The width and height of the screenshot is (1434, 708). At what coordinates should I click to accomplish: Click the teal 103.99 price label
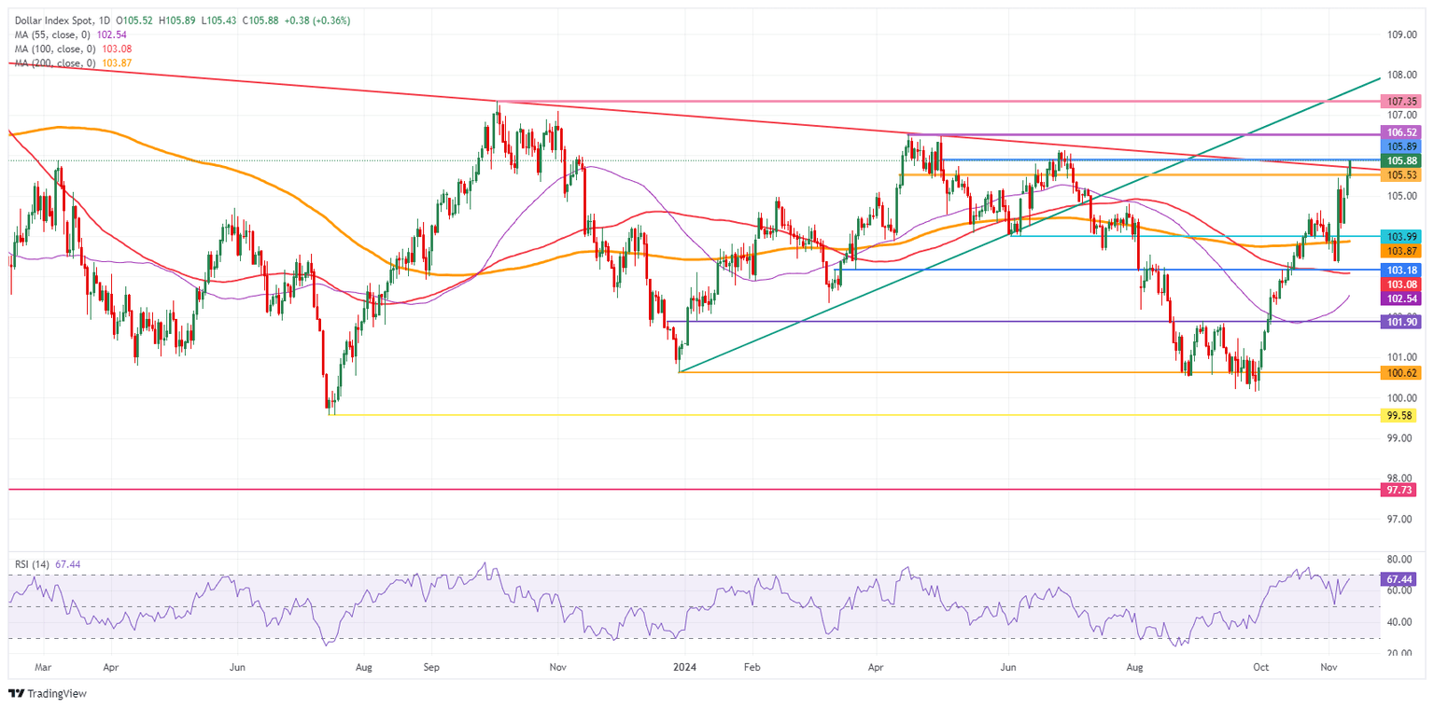click(1399, 237)
